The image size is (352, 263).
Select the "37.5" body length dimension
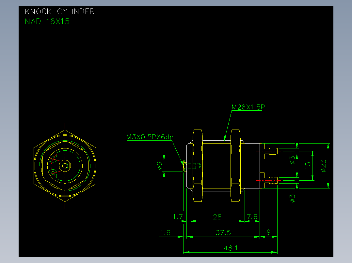pos(223,232)
